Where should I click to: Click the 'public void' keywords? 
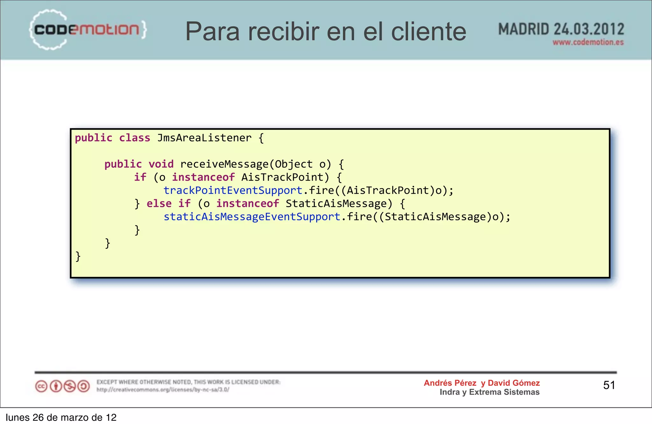tap(139, 164)
